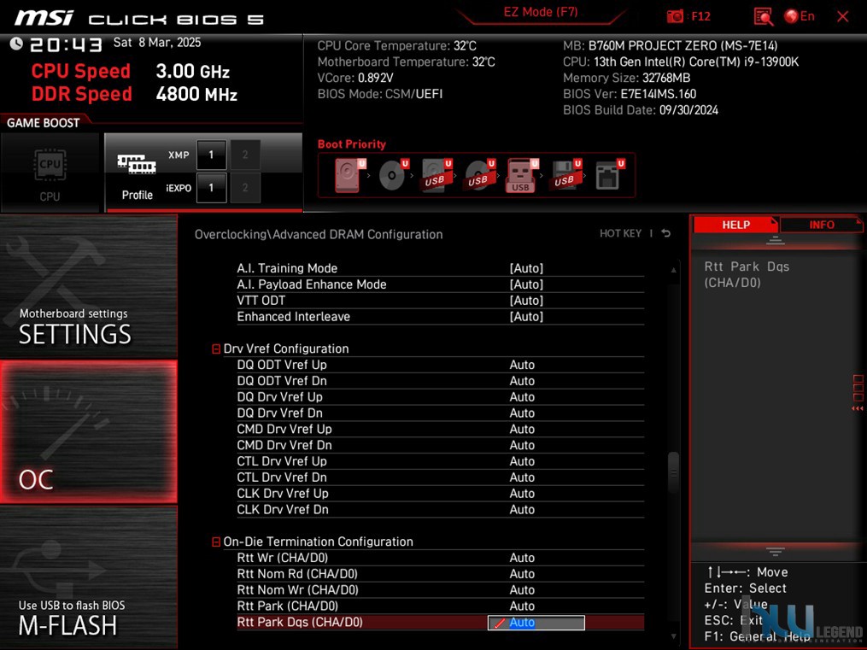This screenshot has width=867, height=650.
Task: Click the settings list scrollbar thumb
Action: pos(673,472)
